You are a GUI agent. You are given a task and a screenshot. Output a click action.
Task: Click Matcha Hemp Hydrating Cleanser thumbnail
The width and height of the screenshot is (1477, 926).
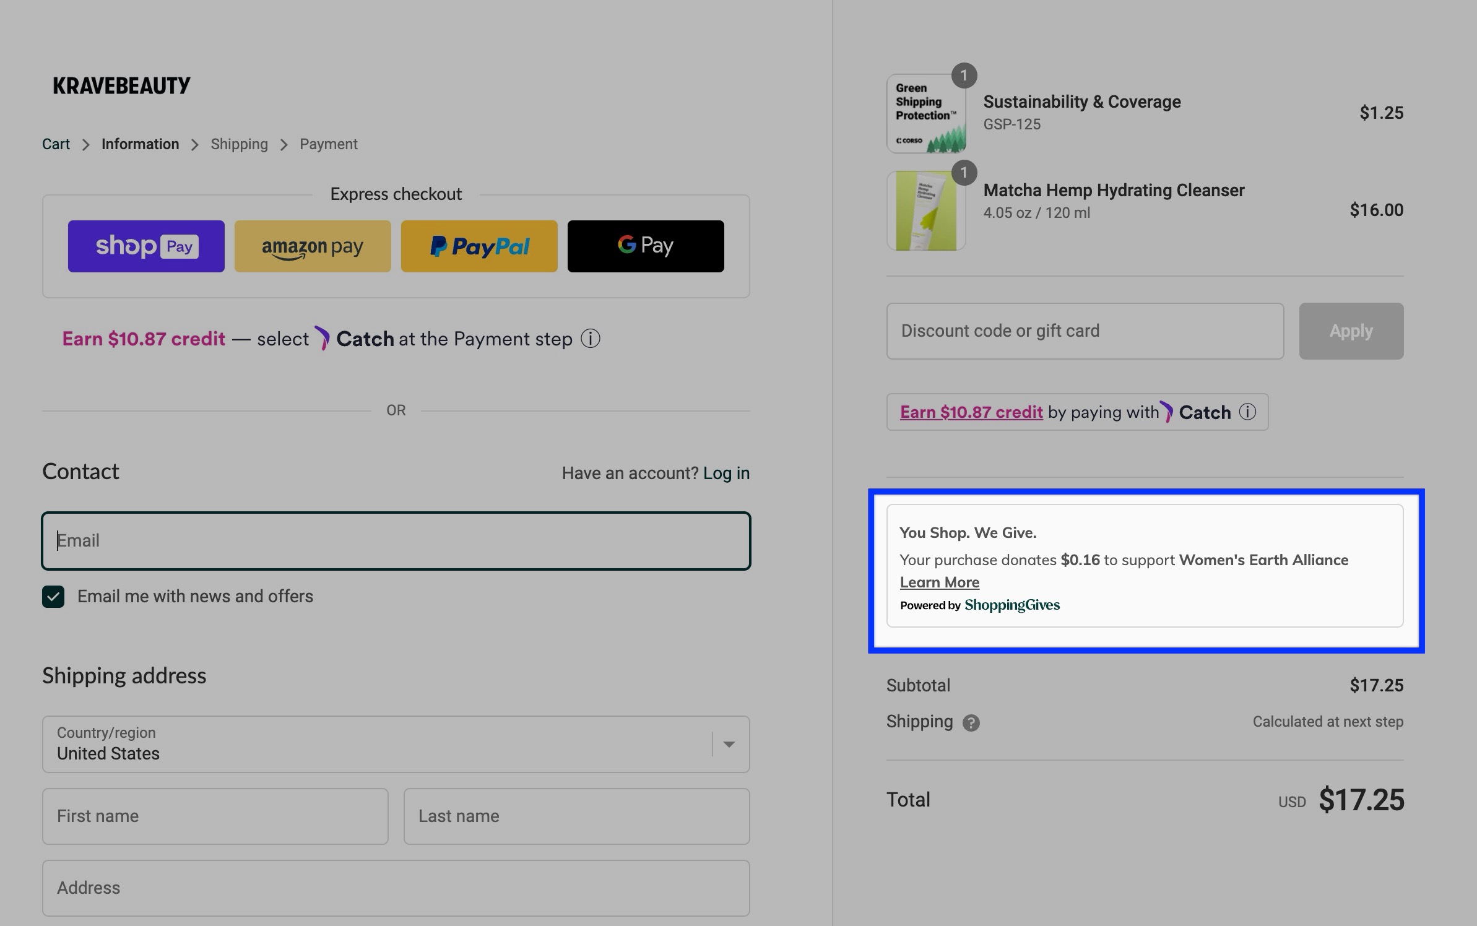click(926, 210)
